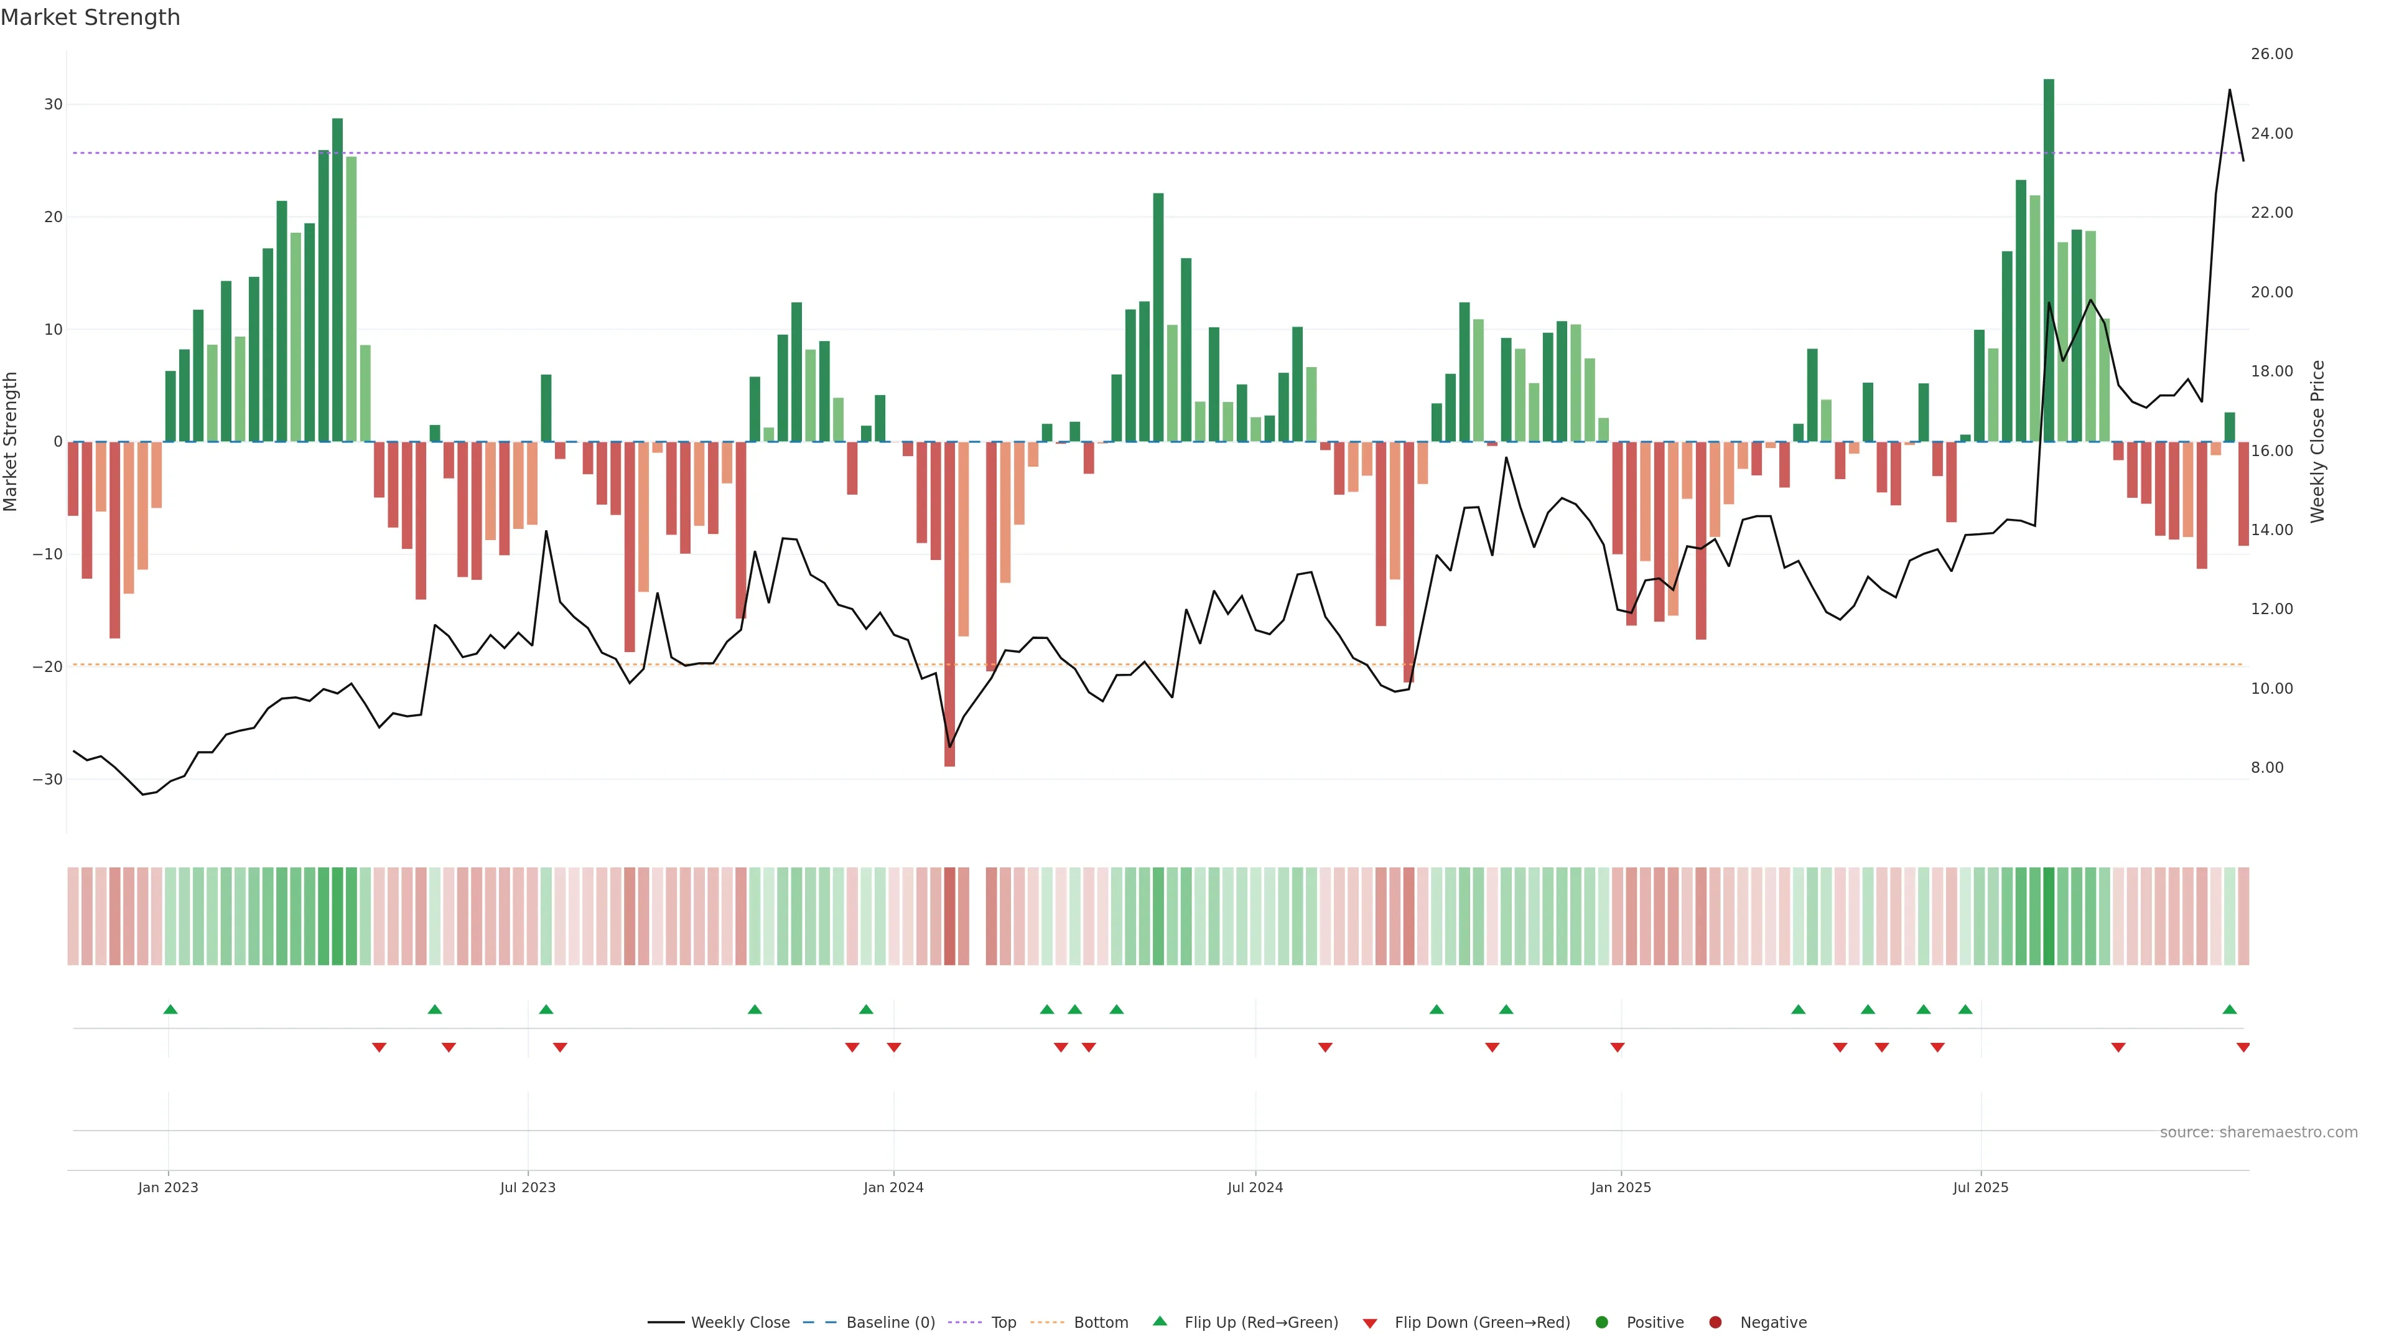Click the Jul 2024 x-axis label
Viewport: 2389px width, 1344px height.
pyautogui.click(x=1255, y=1187)
